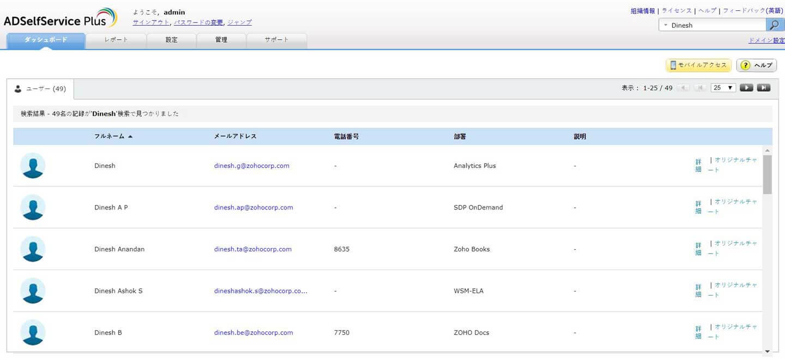
Task: Click the ADSelfService Plus logo
Action: 60,19
